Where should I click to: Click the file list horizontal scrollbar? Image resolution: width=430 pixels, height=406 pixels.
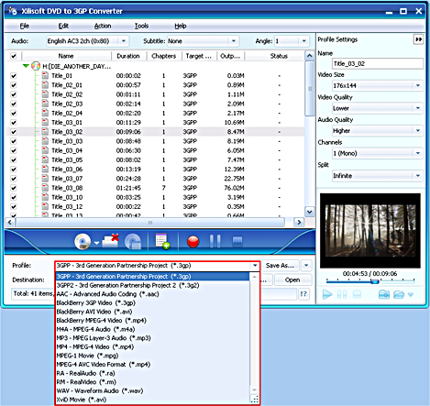(149, 223)
